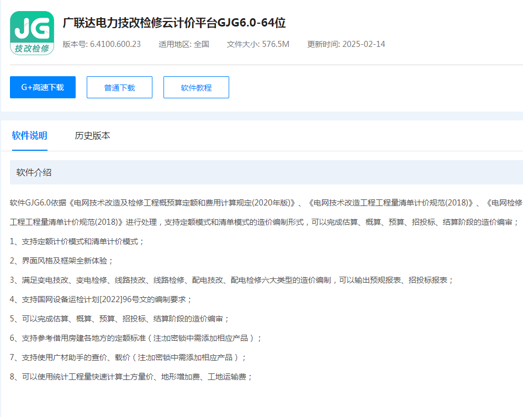Click item 4 about 国网设备运检计划[2022]96号文
This screenshot has width=523, height=417.
click(101, 299)
